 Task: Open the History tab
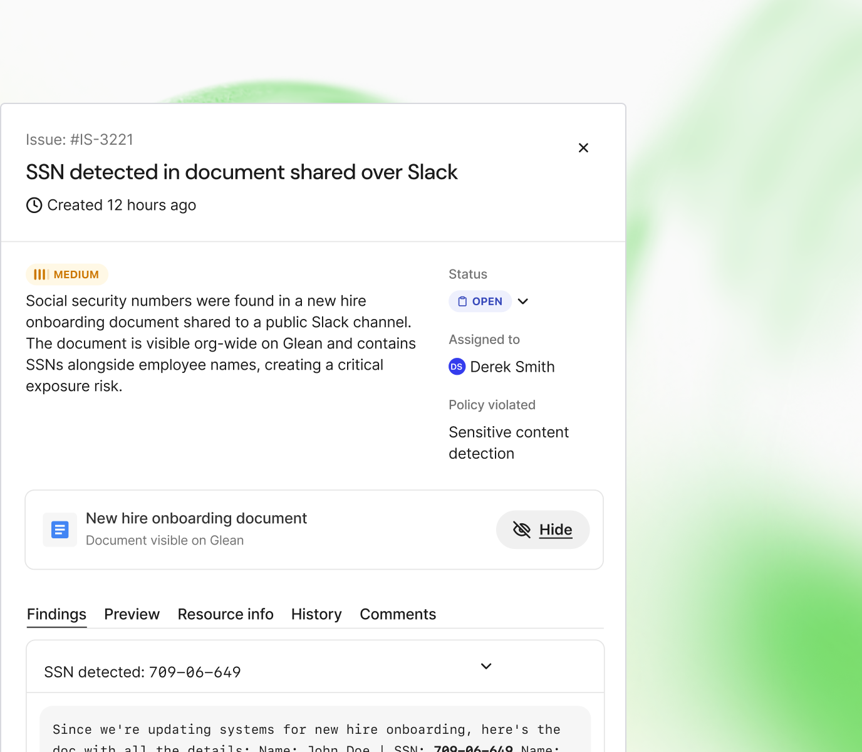[x=316, y=614]
